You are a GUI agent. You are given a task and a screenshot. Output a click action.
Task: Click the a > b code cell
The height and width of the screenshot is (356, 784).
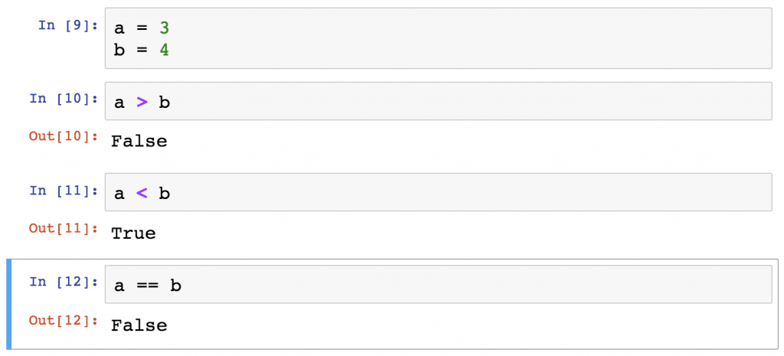pos(439,101)
